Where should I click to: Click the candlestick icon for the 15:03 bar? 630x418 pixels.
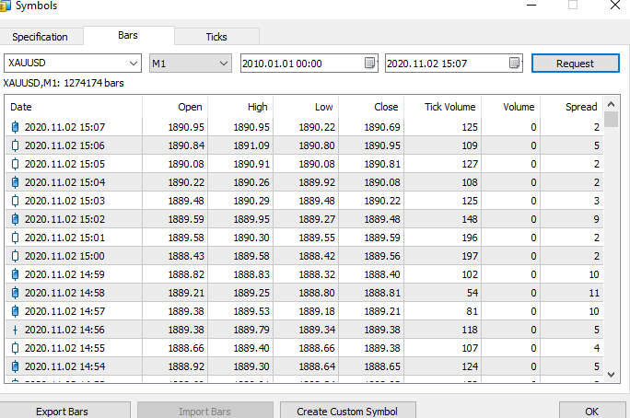pos(15,201)
